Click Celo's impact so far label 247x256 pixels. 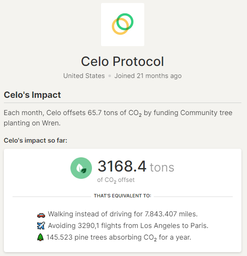35,140
